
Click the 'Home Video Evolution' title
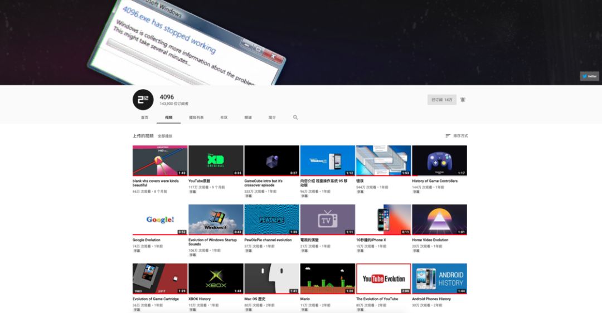[x=430, y=240]
